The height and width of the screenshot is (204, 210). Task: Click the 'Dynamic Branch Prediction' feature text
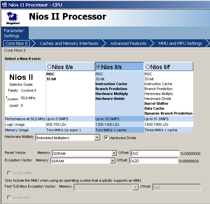click(x=168, y=113)
